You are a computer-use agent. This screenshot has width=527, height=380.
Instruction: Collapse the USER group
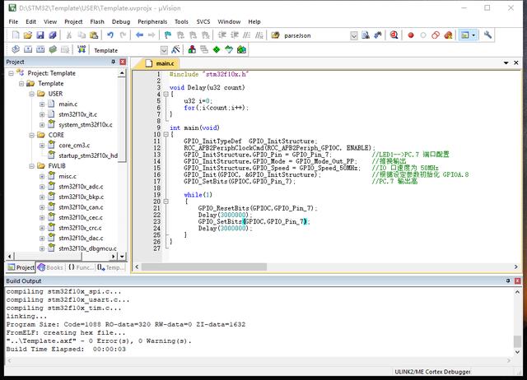tap(31, 94)
